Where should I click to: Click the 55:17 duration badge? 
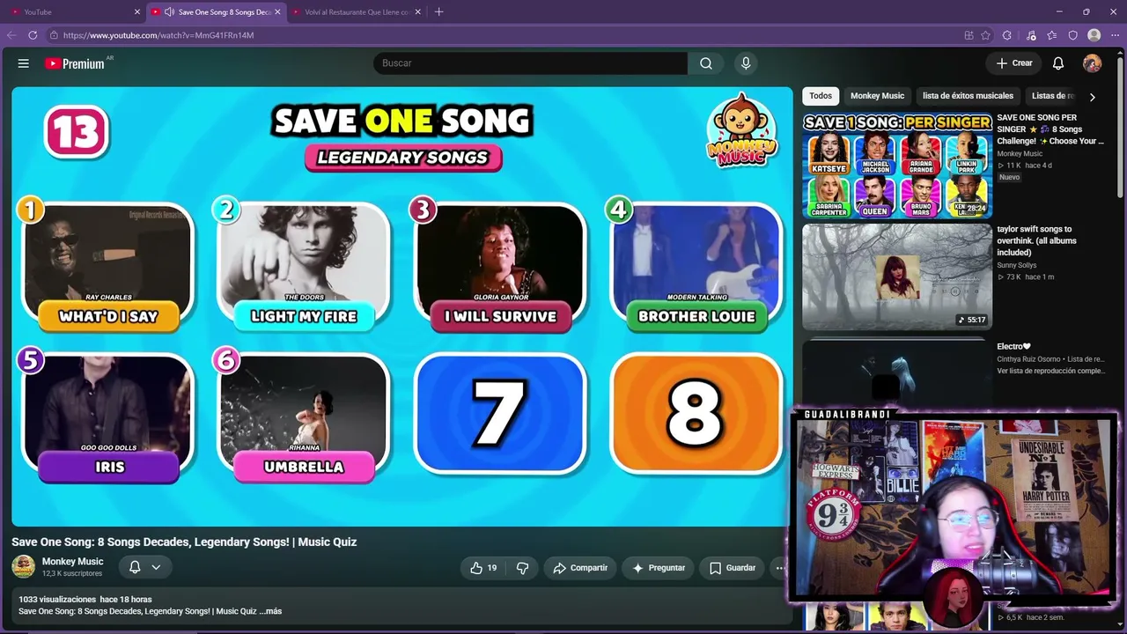(972, 320)
